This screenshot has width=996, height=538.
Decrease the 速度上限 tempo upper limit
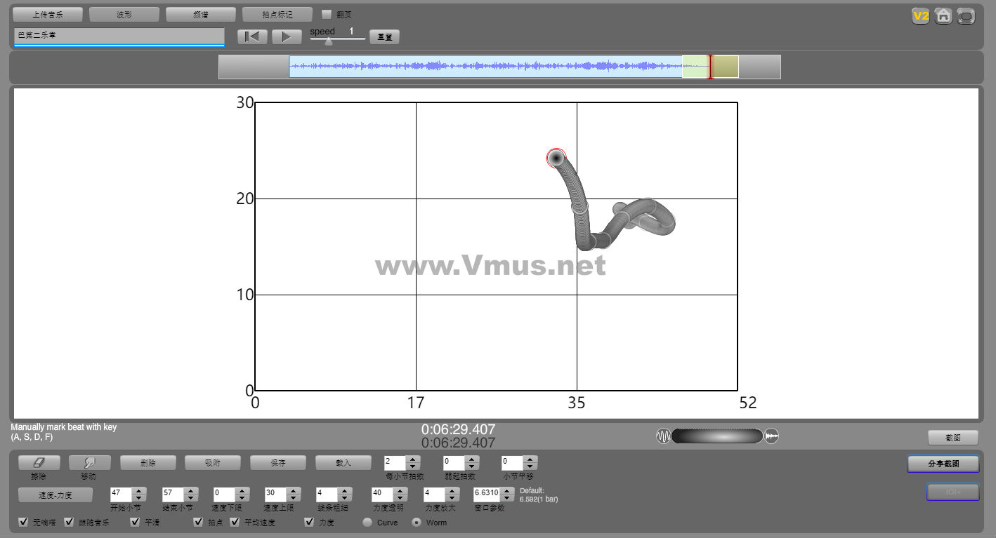(294, 498)
